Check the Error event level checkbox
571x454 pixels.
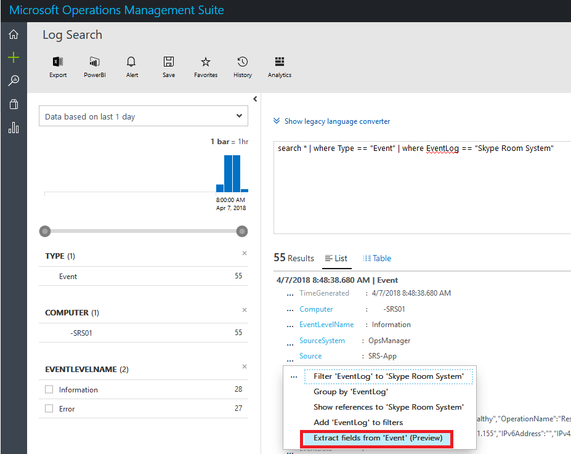click(49, 408)
